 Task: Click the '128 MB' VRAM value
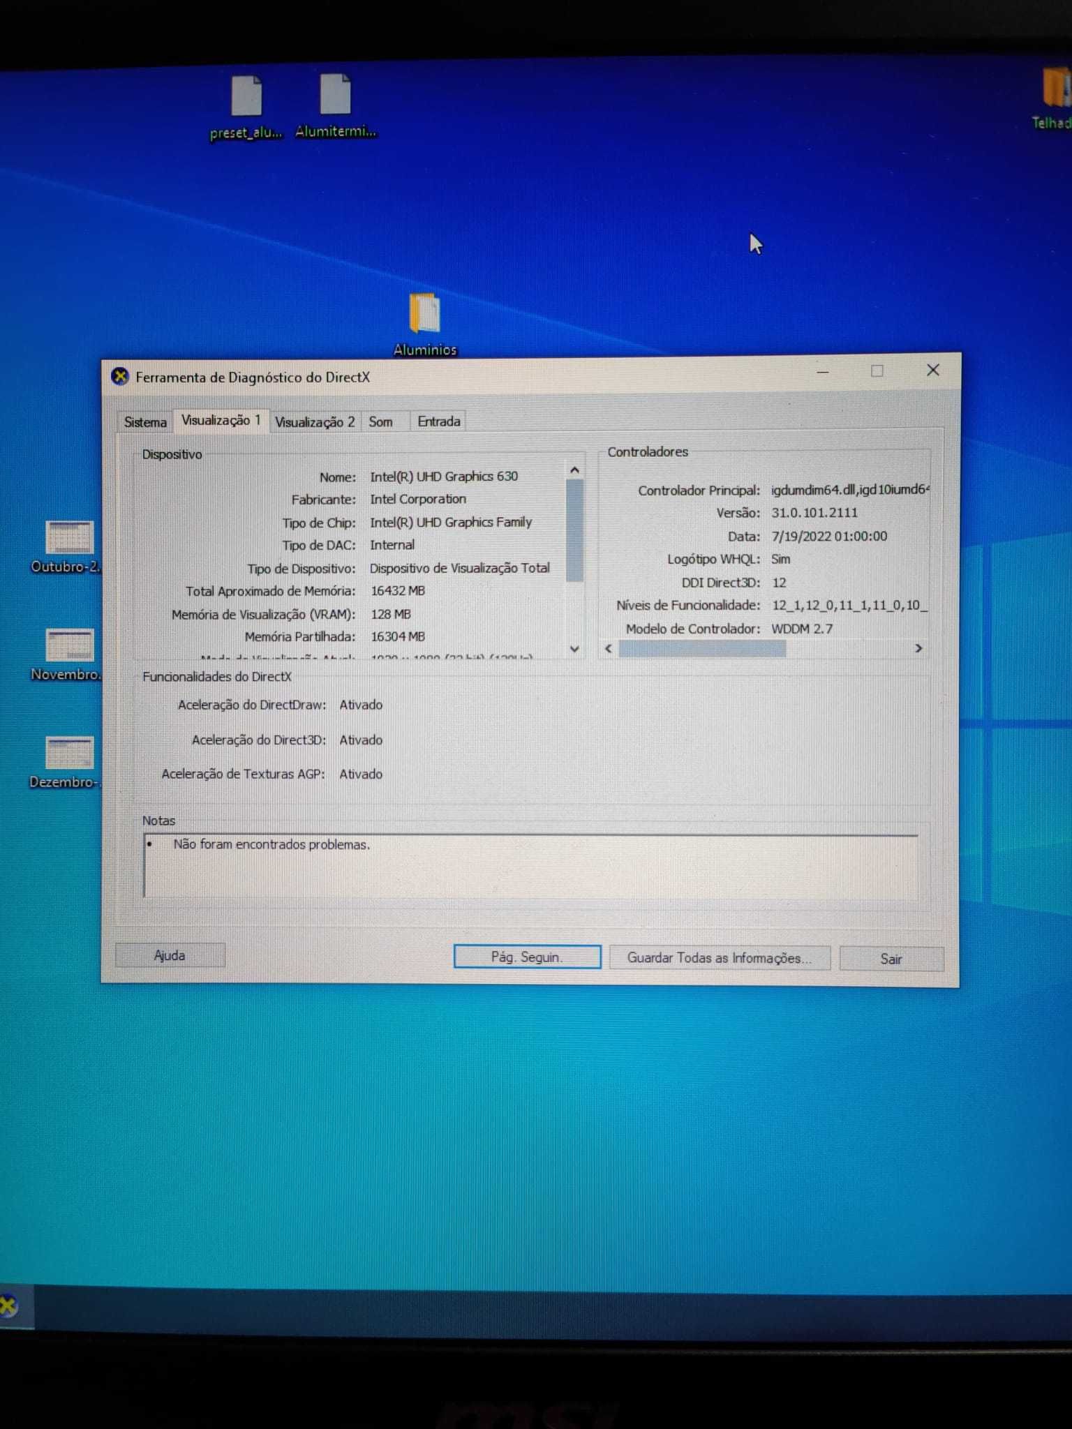pyautogui.click(x=391, y=614)
